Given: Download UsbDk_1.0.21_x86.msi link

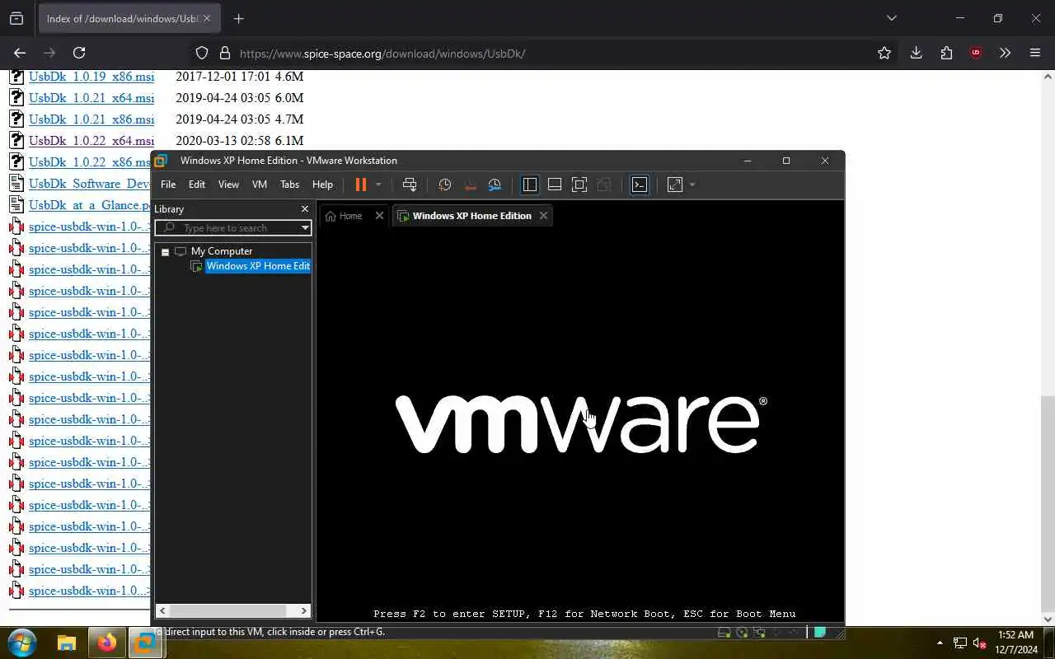Looking at the screenshot, I should 91,119.
